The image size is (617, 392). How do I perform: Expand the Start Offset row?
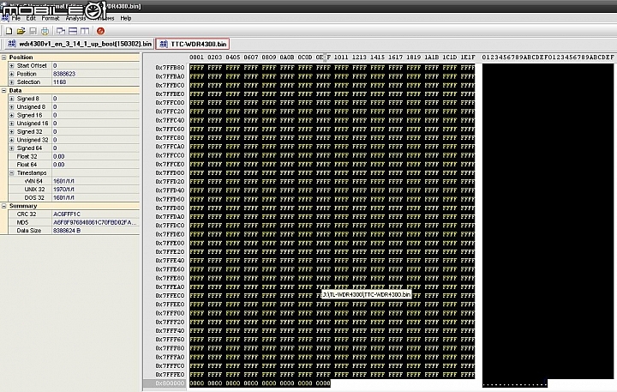click(12, 65)
